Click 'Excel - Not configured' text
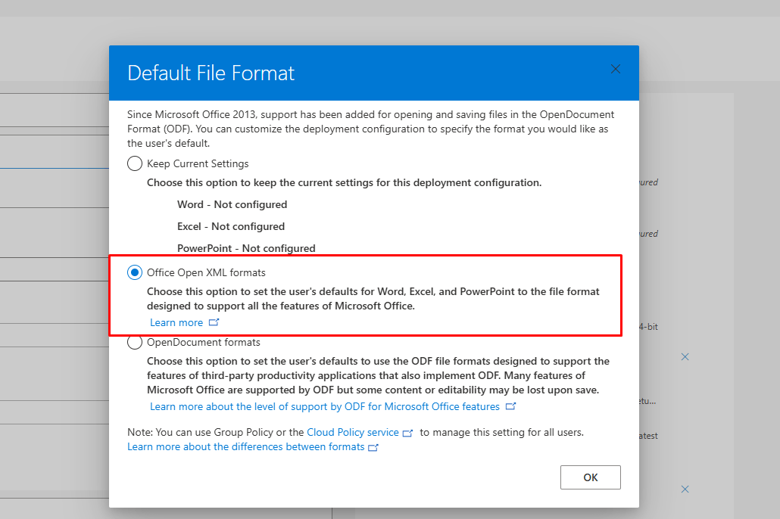Image resolution: width=780 pixels, height=519 pixels. pyautogui.click(x=231, y=227)
